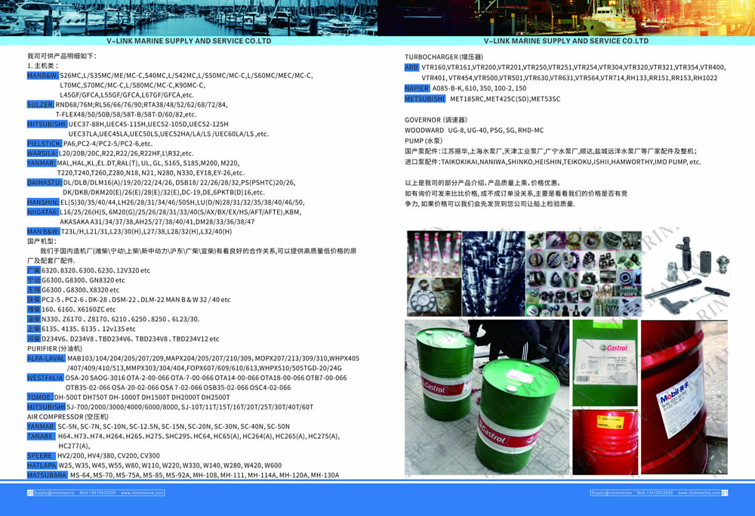Select the WOODWARD governor line

point(474,131)
